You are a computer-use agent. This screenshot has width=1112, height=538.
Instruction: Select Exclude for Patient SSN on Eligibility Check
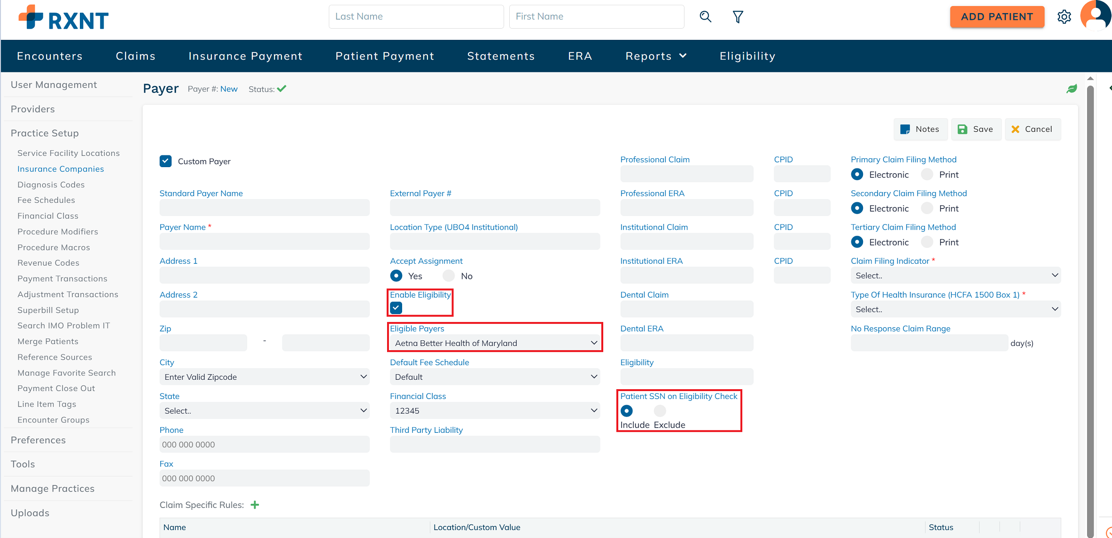click(x=660, y=411)
